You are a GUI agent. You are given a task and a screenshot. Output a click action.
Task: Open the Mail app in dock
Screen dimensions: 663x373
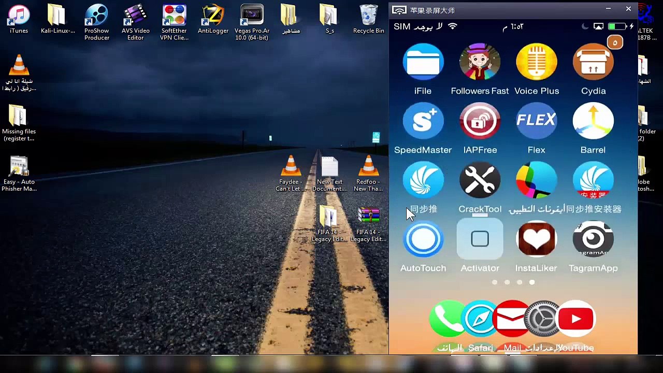point(511,319)
